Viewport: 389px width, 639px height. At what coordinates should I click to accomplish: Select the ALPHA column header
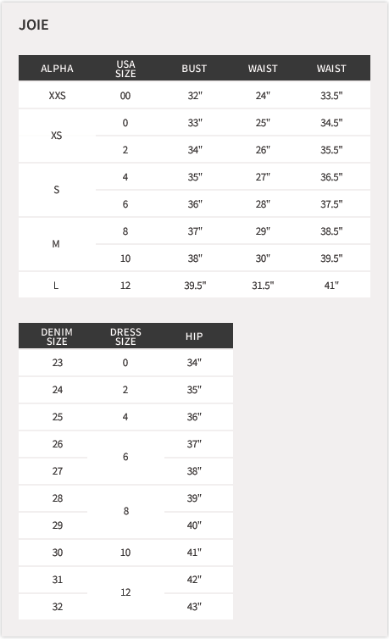(x=57, y=69)
